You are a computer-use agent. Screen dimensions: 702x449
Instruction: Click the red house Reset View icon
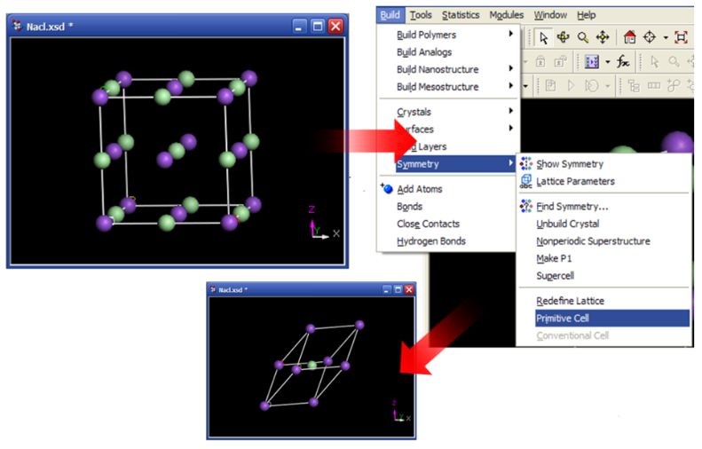[x=631, y=37]
